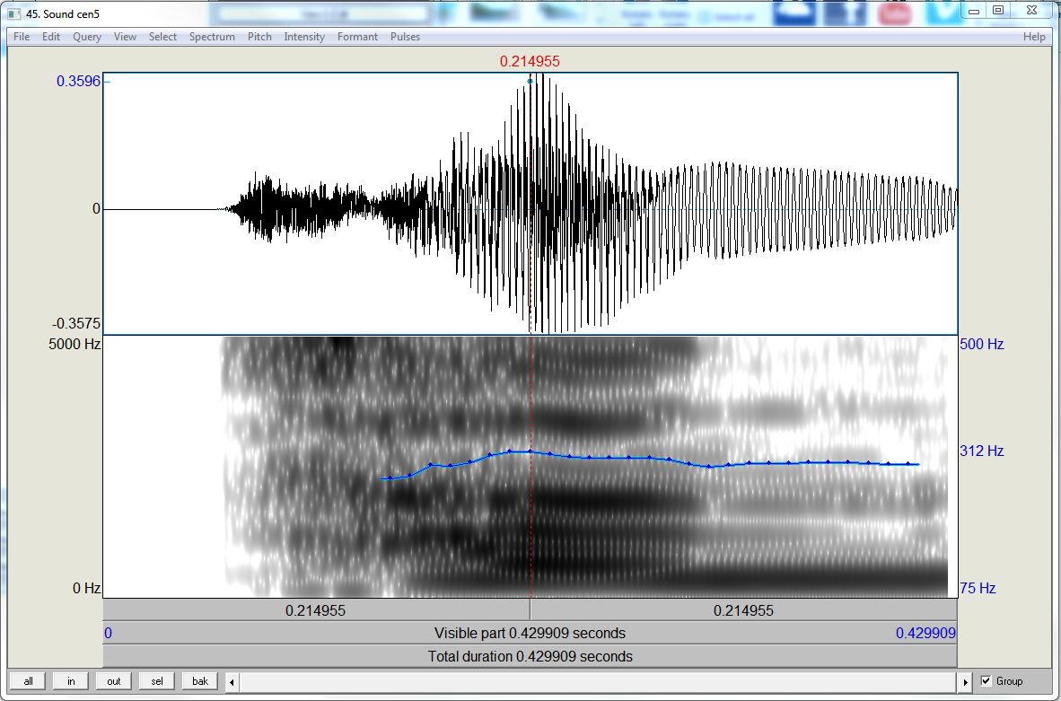
Task: Play the 0.214955 segment after the cursor
Action: point(743,610)
